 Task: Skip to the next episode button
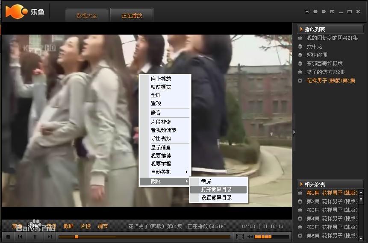tap(50, 237)
